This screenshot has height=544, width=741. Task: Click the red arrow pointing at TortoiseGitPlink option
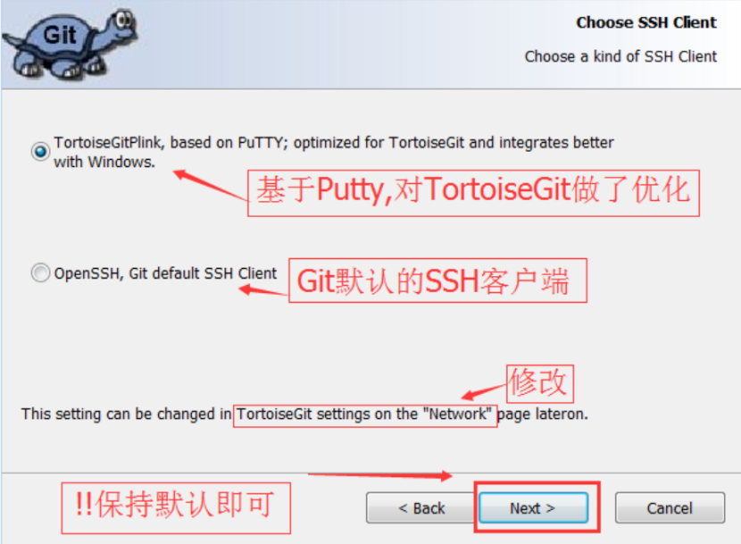point(211,186)
